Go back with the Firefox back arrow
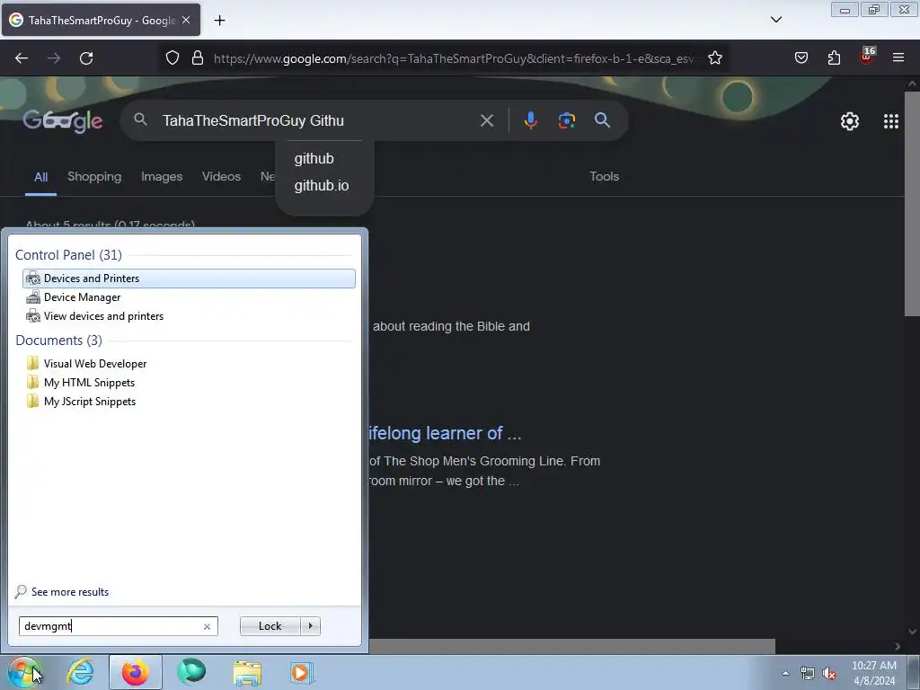 pyautogui.click(x=22, y=58)
